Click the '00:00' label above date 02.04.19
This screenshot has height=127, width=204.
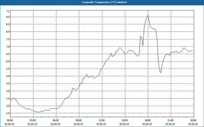(10, 120)
